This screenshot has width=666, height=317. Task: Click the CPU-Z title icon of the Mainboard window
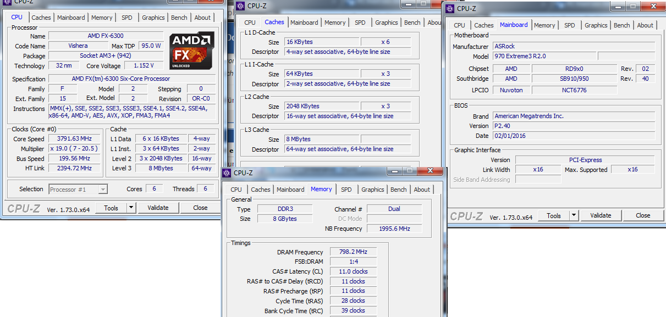click(x=450, y=8)
